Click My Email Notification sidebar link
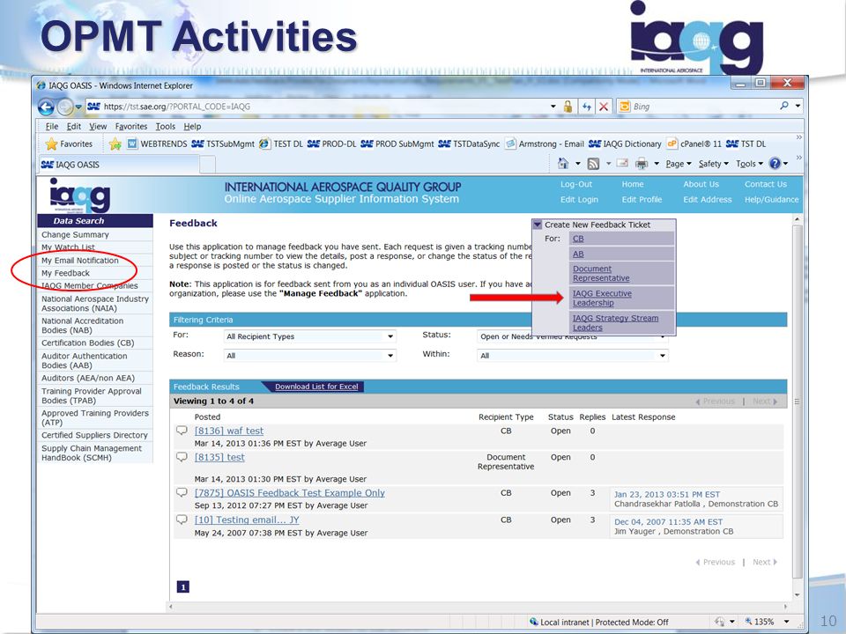846x634 pixels. [x=80, y=261]
